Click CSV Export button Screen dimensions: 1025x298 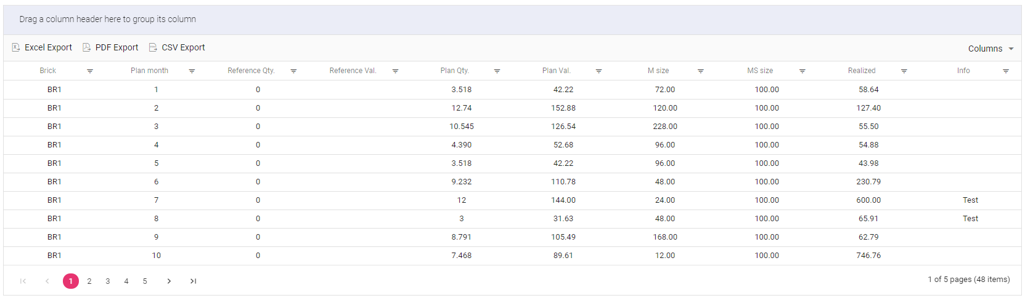pos(177,47)
